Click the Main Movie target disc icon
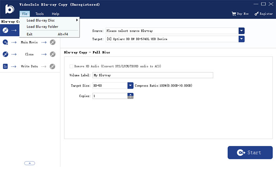This screenshot has width=276, height=170. coord(52,42)
